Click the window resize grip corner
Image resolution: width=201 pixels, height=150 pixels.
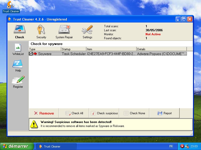pos(191,134)
